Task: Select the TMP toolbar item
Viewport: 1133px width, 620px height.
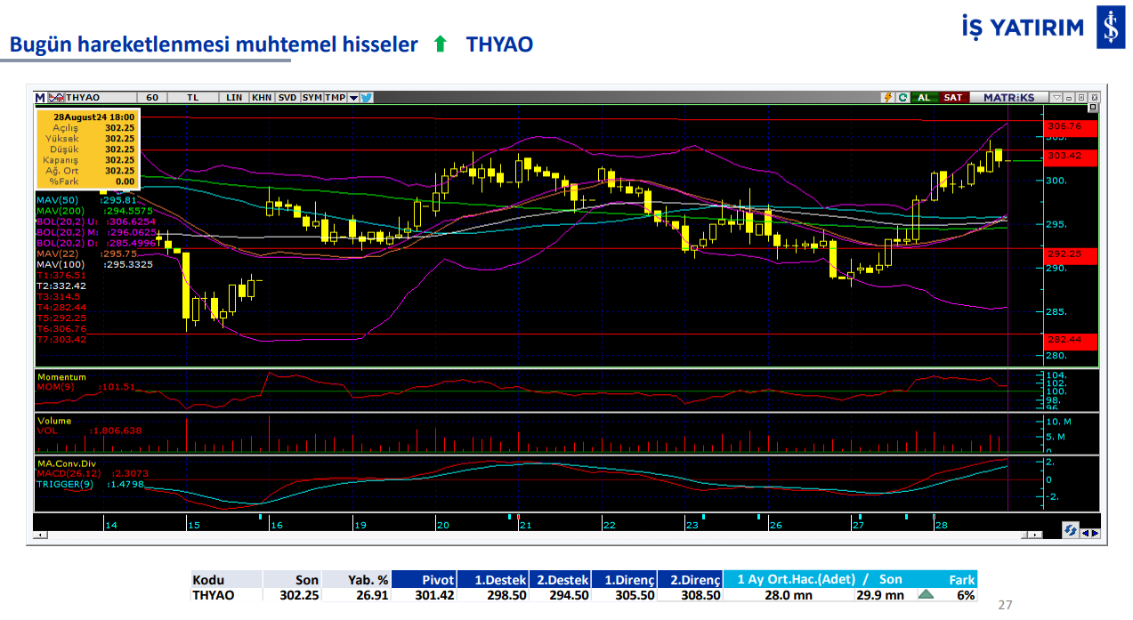Action: click(335, 97)
